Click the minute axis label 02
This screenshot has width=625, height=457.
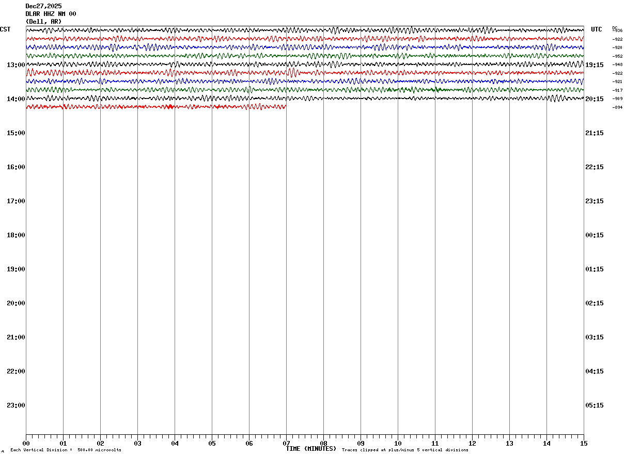(x=100, y=444)
